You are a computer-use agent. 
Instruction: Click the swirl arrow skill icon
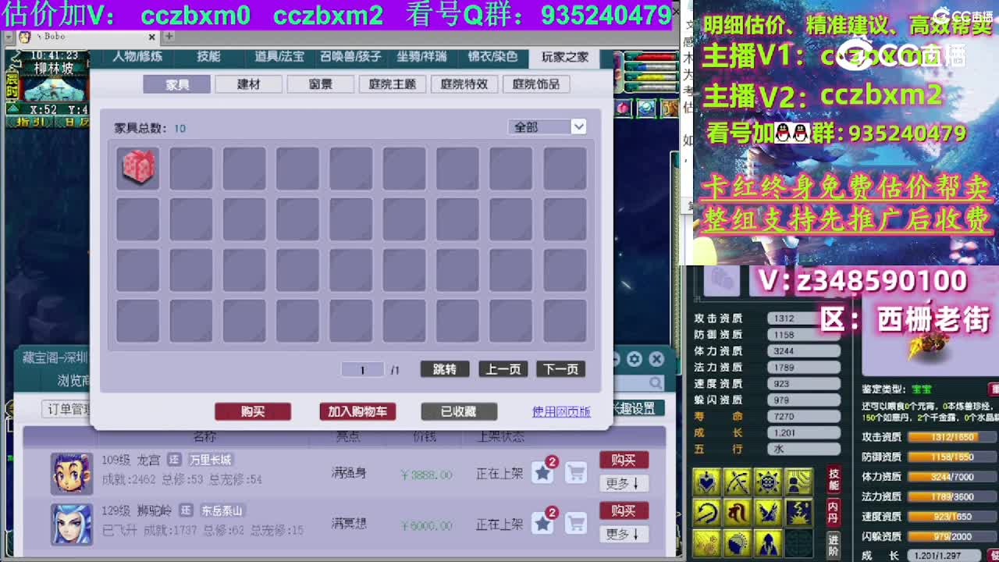706,513
